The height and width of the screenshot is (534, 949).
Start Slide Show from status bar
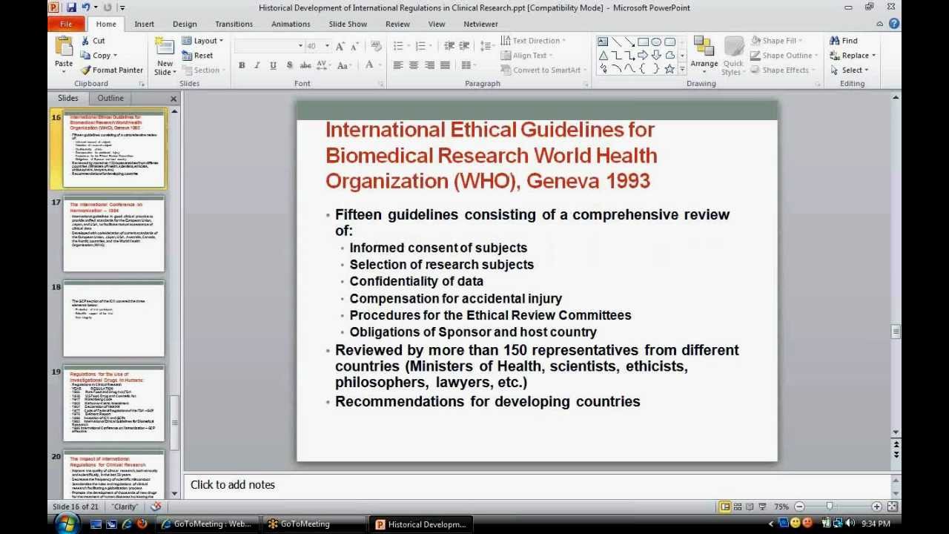point(762,507)
